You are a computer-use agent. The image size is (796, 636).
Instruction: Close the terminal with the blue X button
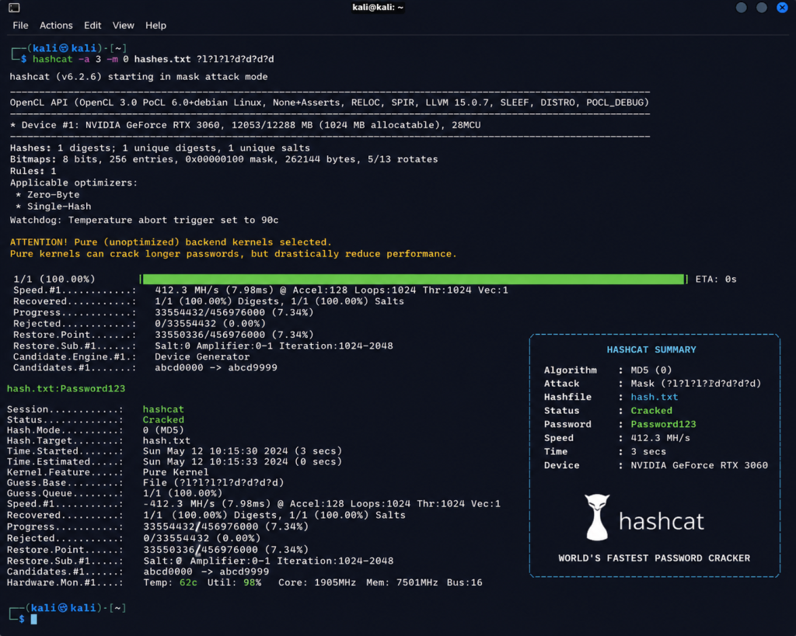pos(782,7)
